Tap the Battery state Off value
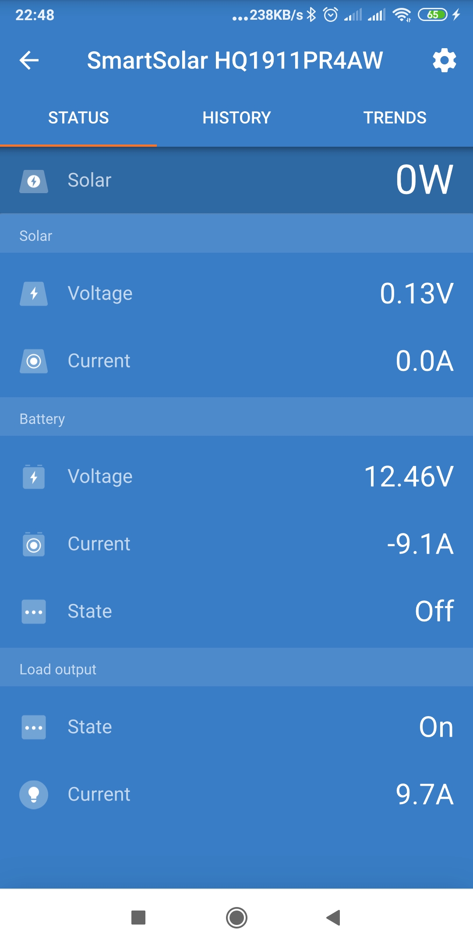Image resolution: width=473 pixels, height=946 pixels. coord(434,612)
